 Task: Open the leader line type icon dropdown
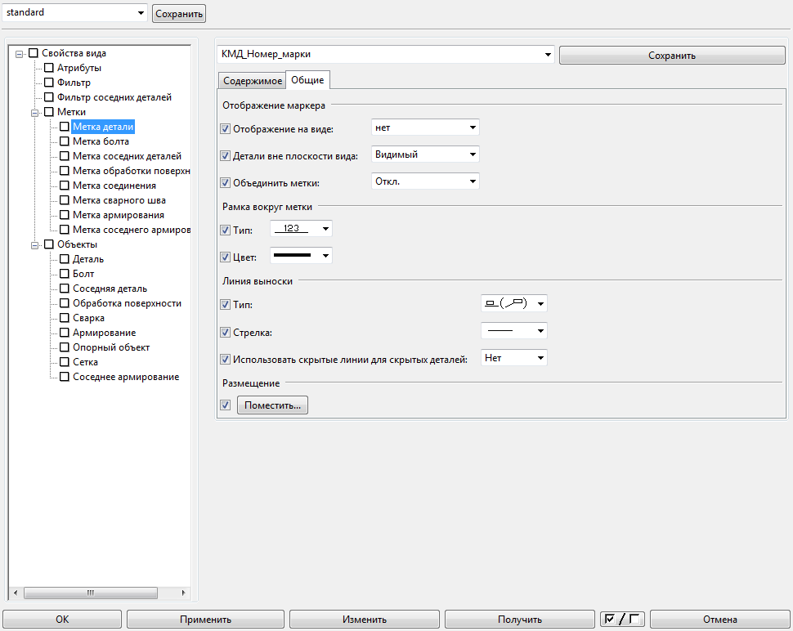(x=514, y=304)
